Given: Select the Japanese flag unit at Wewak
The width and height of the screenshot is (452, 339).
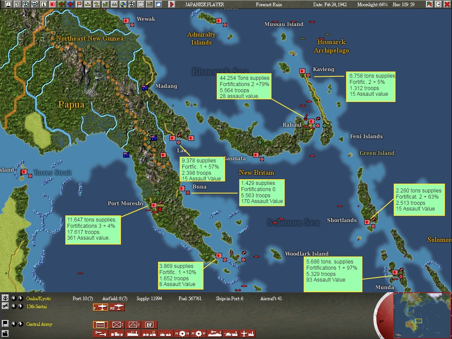Looking at the screenshot, I should tap(126, 21).
